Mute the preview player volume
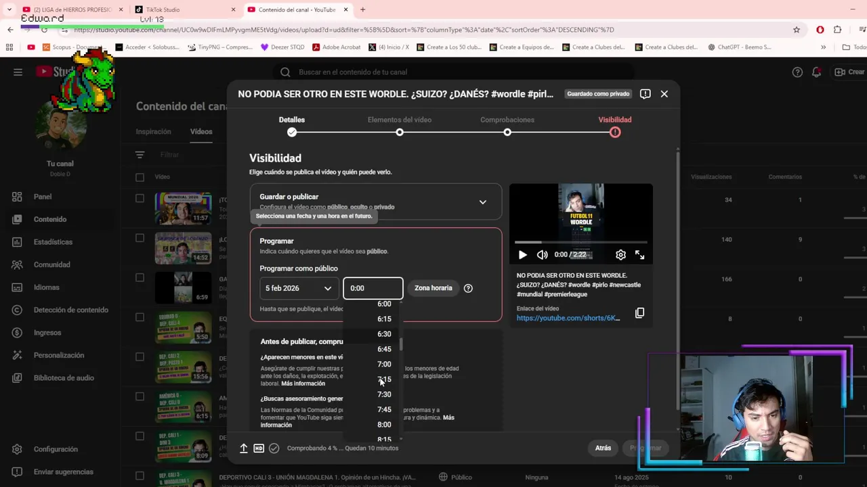Viewport: 867px width, 487px height. [x=542, y=255]
